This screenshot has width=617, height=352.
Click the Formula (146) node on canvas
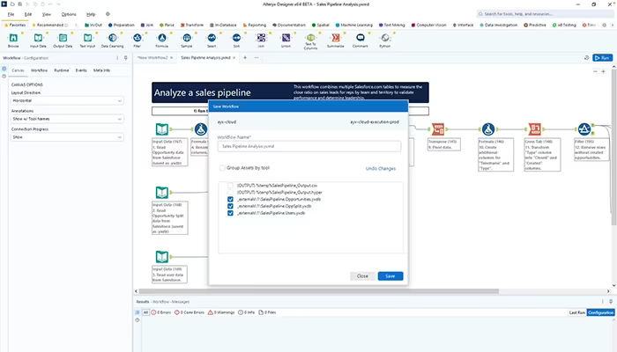click(x=488, y=128)
